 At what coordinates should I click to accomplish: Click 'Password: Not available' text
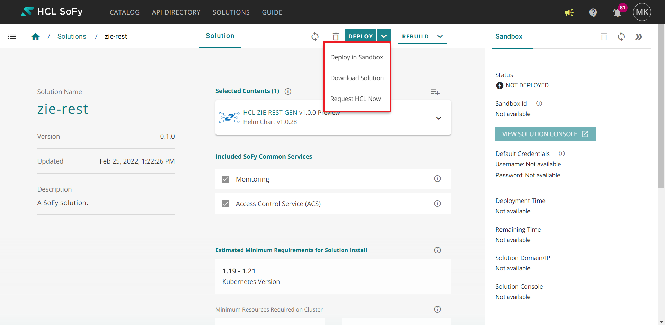[528, 175]
